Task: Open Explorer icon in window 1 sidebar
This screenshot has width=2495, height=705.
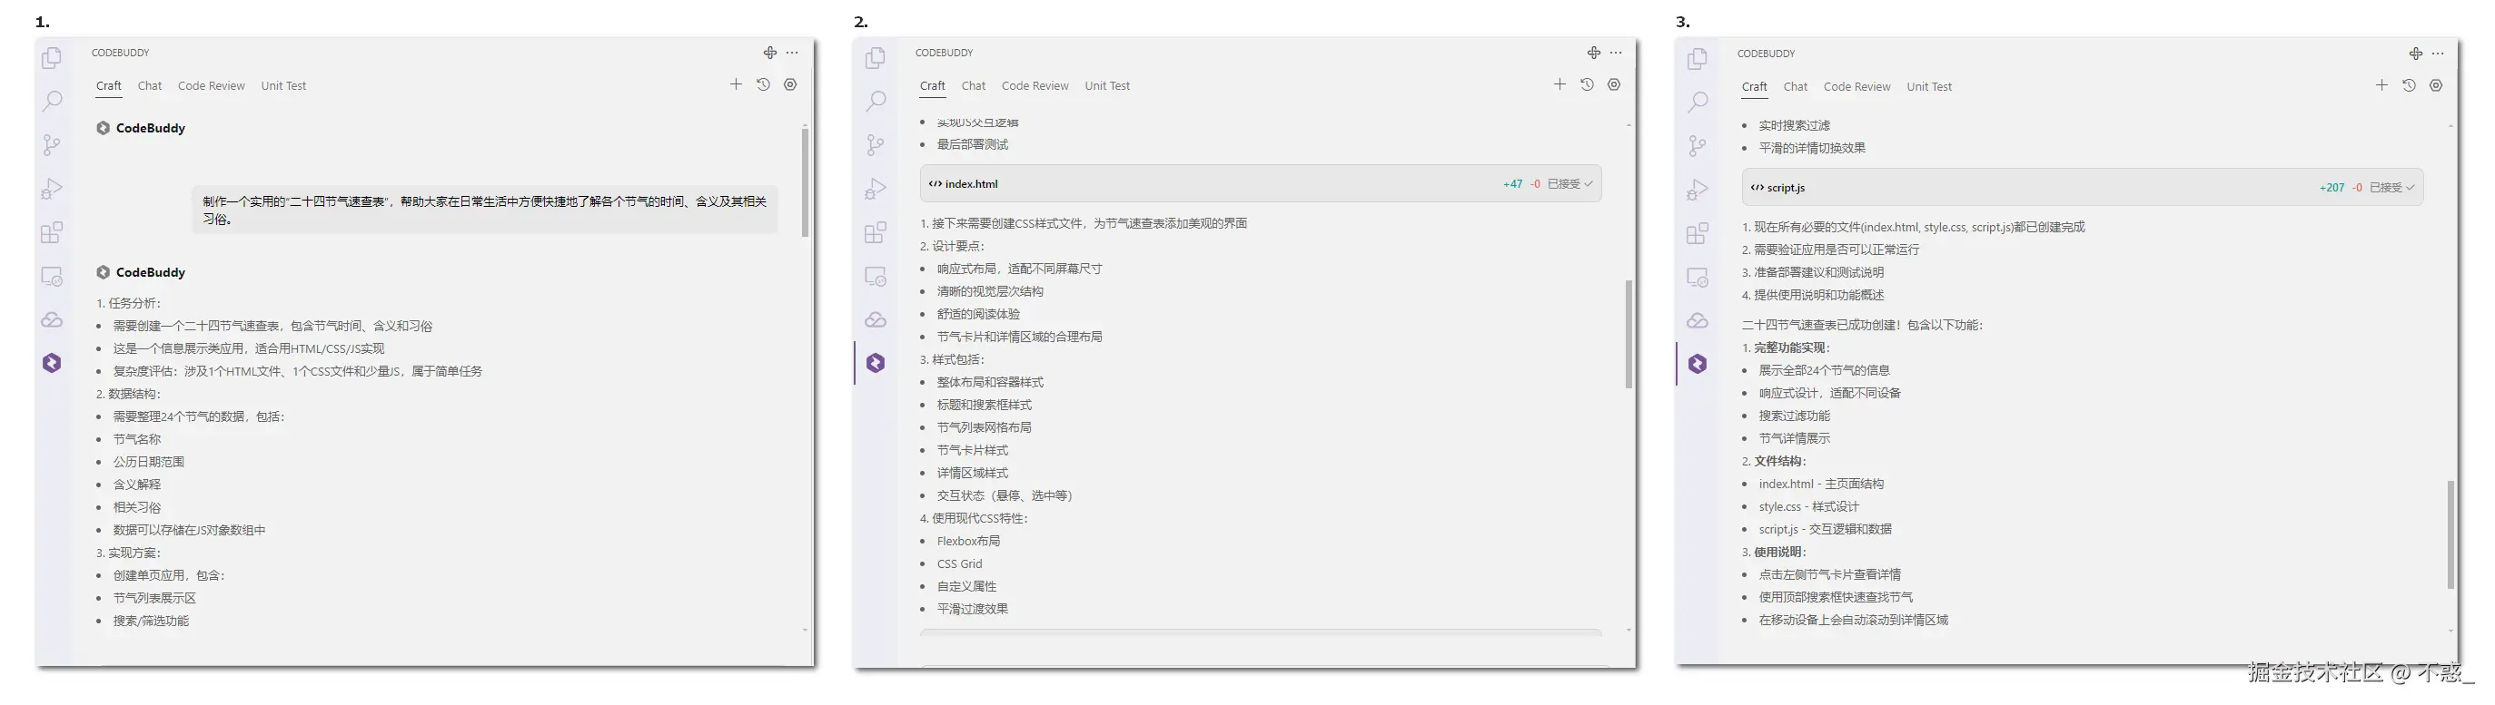Action: (53, 59)
